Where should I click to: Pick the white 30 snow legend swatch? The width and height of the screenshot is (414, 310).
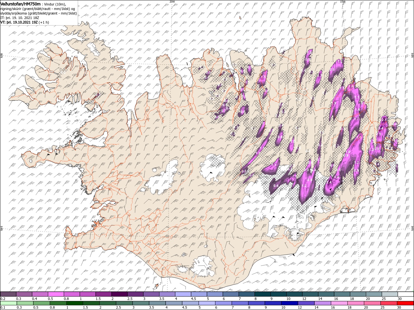click(x=406, y=294)
